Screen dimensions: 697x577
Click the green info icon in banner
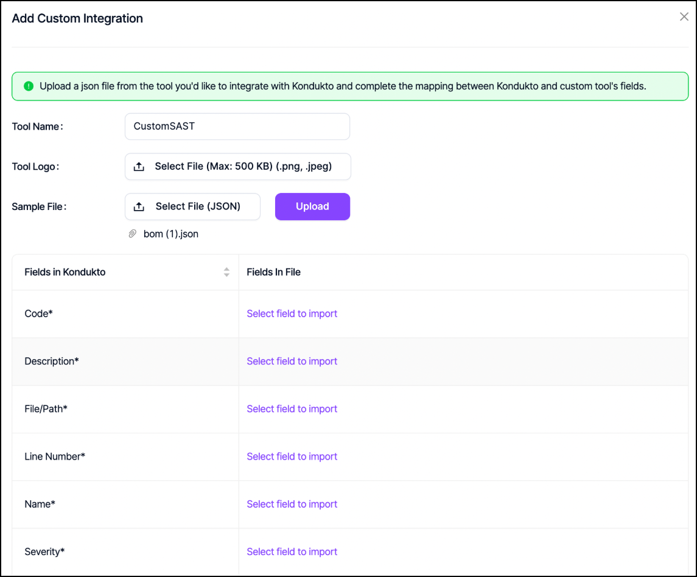(x=28, y=86)
